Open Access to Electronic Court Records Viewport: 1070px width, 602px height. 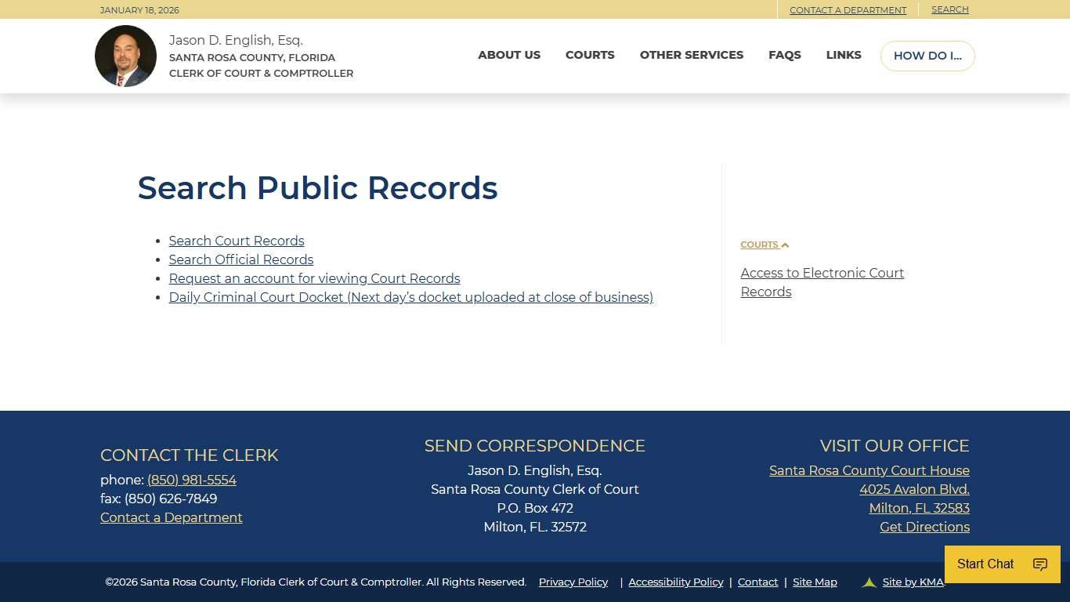click(822, 282)
